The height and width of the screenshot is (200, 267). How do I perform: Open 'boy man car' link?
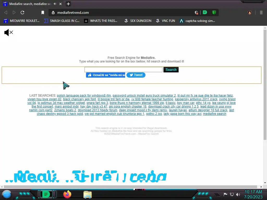click(186, 103)
